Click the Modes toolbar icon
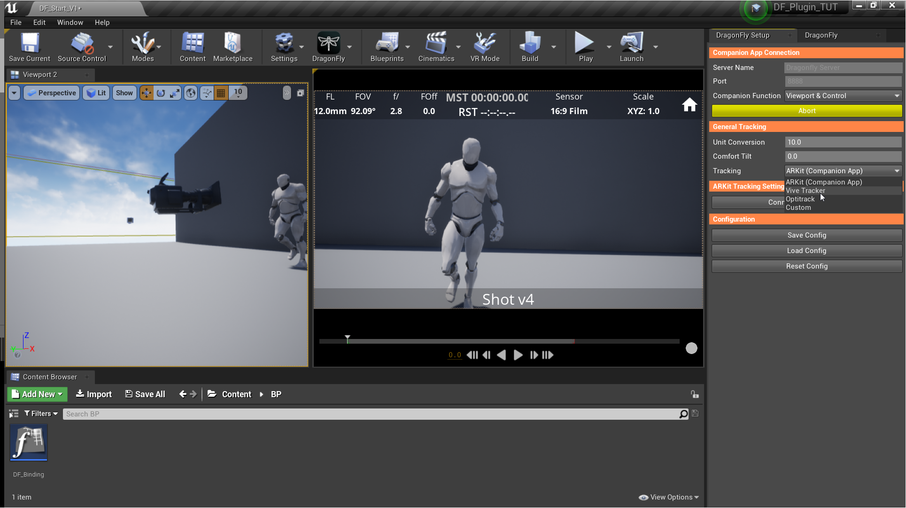The width and height of the screenshot is (906, 508). pos(143,47)
